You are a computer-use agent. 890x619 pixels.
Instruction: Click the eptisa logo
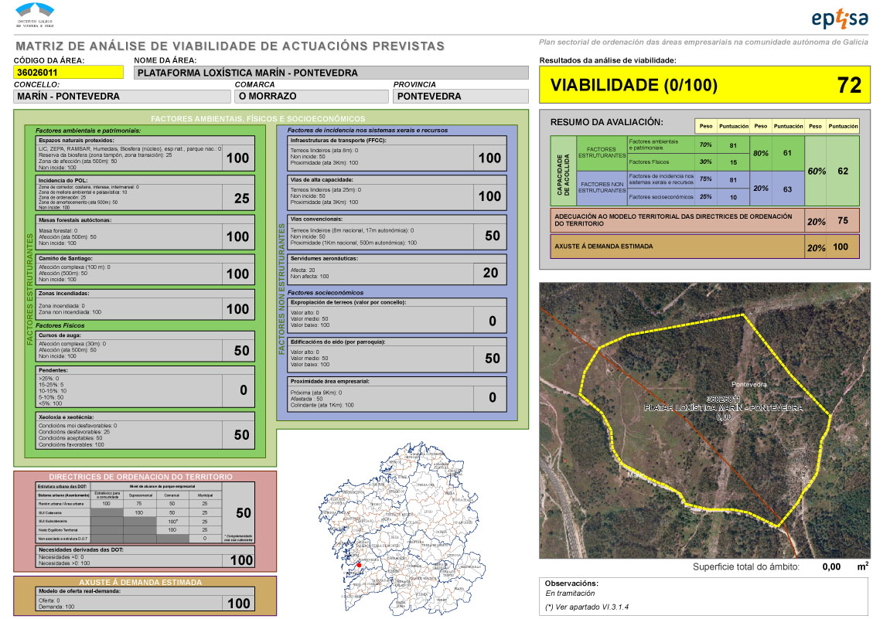[x=840, y=19]
